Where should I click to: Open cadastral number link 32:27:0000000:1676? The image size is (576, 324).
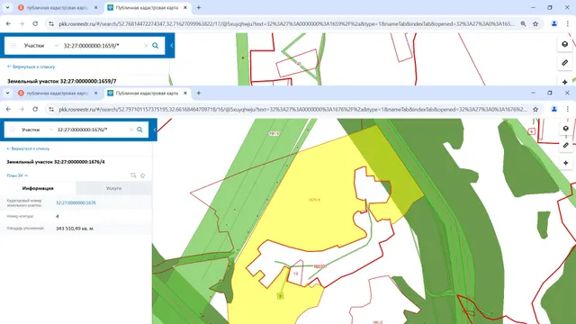[76, 202]
